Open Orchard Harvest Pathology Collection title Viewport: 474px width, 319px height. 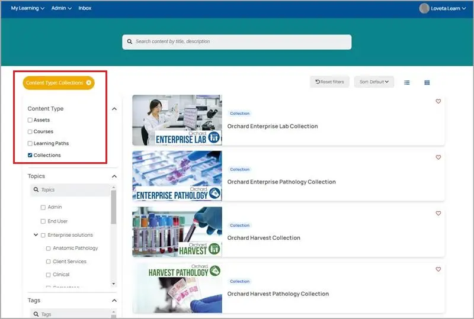(x=278, y=294)
